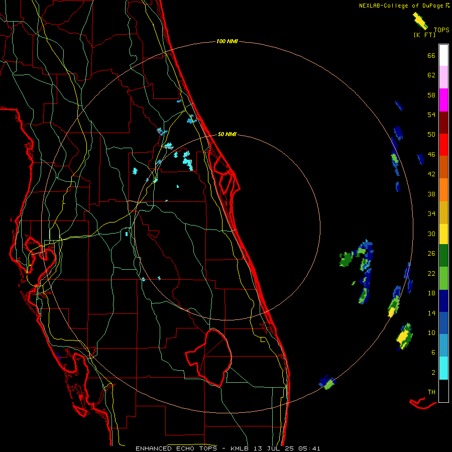Select the yellow 30 kft legend swatch
Viewport: 452px width, 452px height.
pyautogui.click(x=443, y=234)
